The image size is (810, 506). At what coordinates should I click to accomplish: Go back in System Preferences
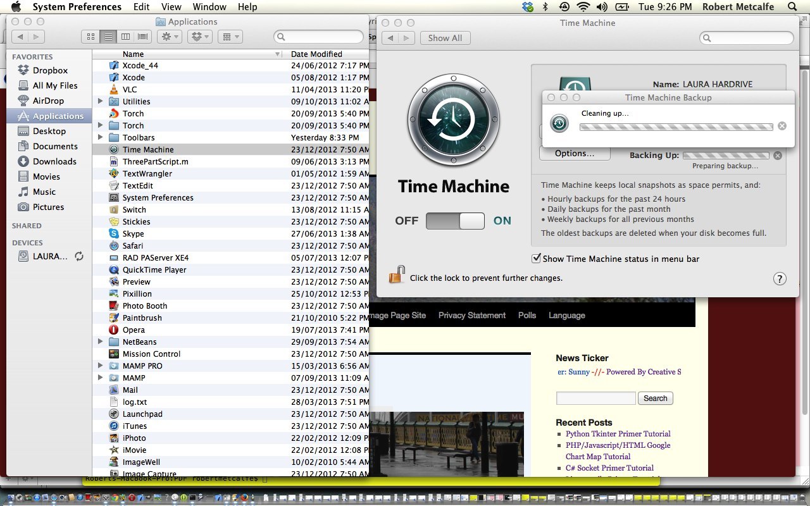[x=390, y=38]
